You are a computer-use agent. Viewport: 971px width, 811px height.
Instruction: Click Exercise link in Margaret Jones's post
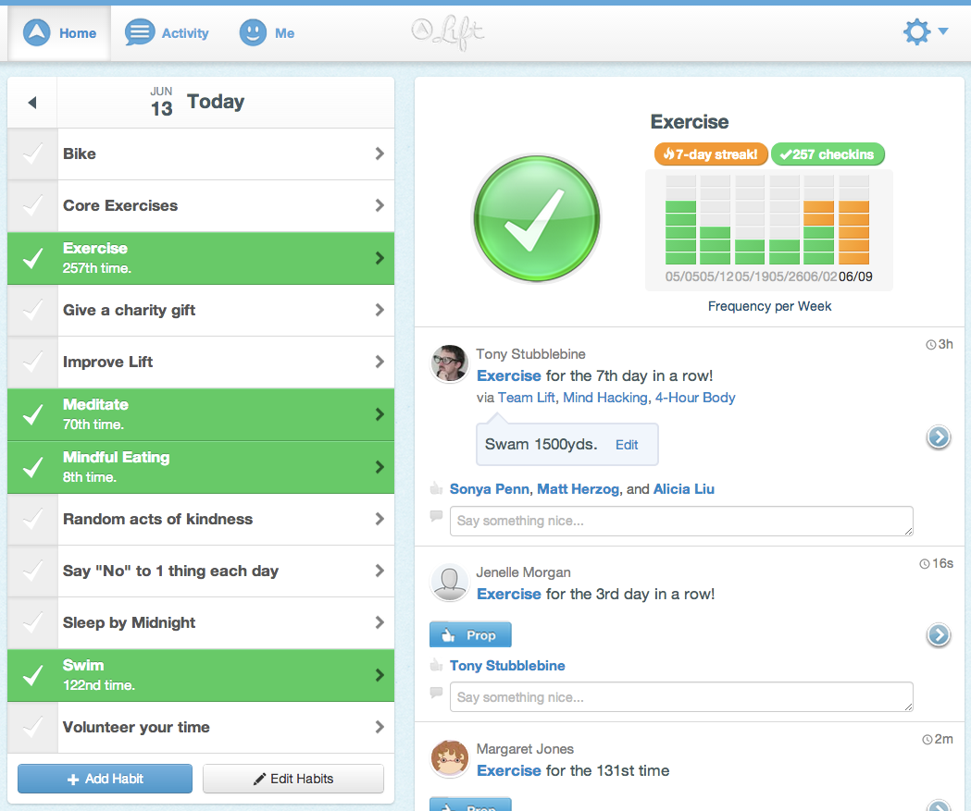pyautogui.click(x=509, y=771)
